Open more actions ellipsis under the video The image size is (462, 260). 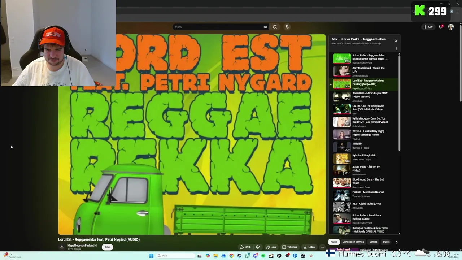coord(322,247)
